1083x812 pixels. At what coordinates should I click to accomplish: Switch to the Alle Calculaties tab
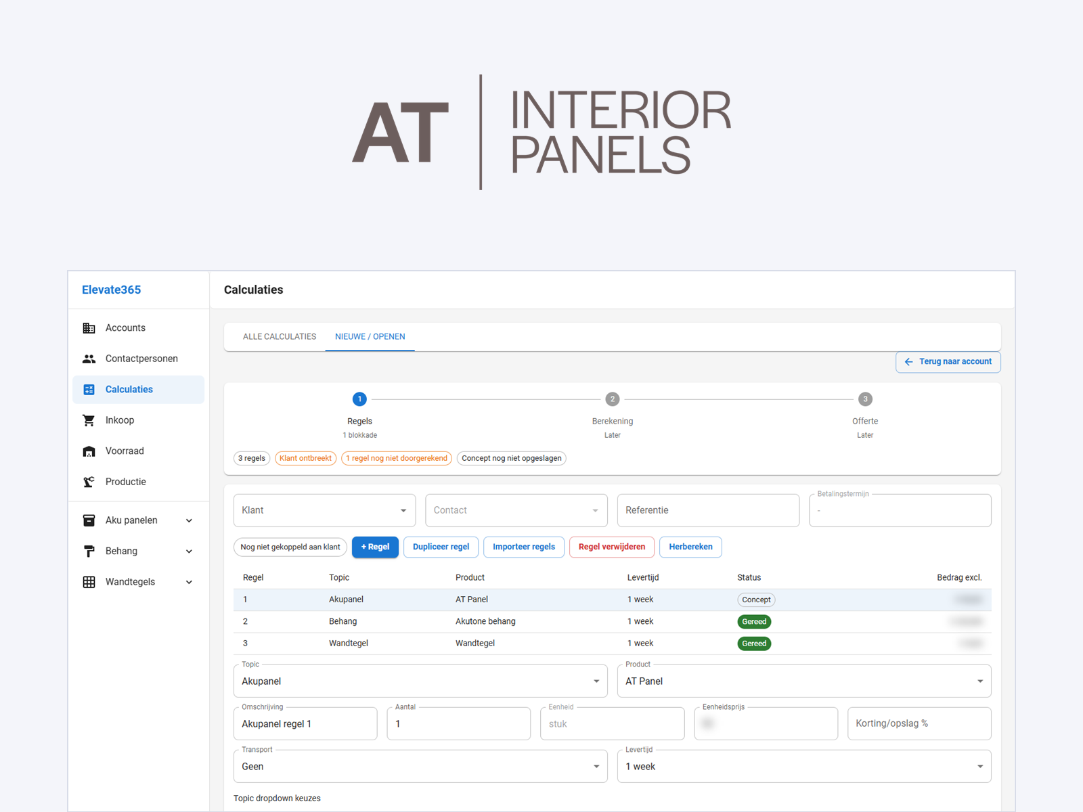coord(280,337)
